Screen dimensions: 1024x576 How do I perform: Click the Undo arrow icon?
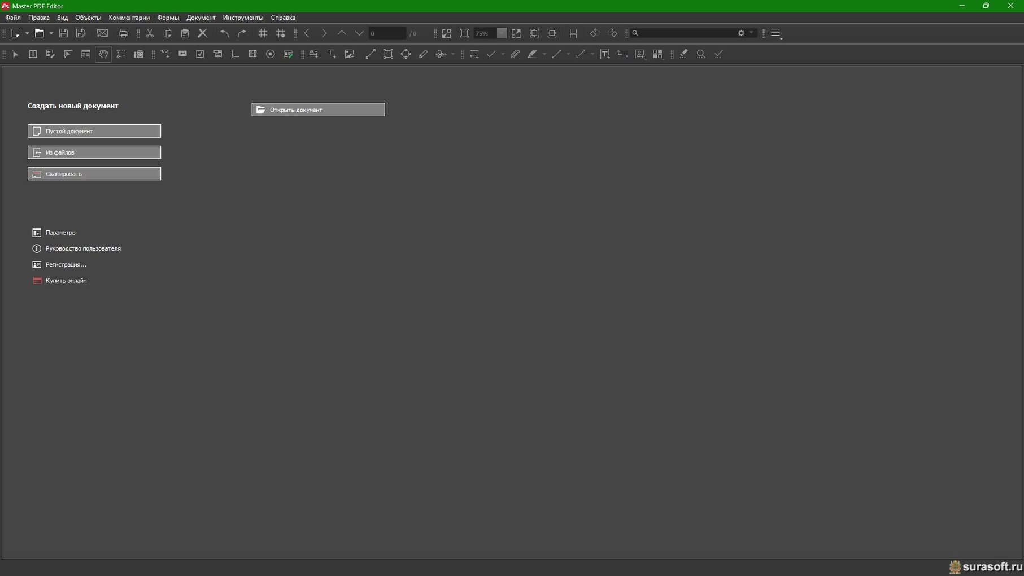pos(224,33)
